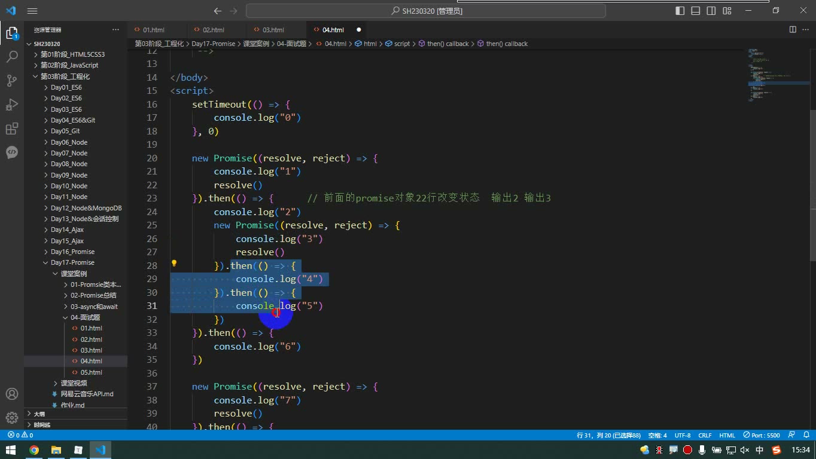Change language mode from HTML in status bar

pyautogui.click(x=727, y=435)
